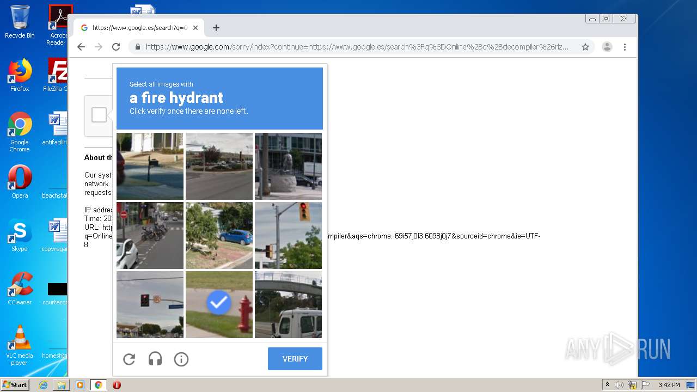Image resolution: width=697 pixels, height=392 pixels.
Task: Open Acrobat Reader desktop shortcut
Action: point(57,24)
